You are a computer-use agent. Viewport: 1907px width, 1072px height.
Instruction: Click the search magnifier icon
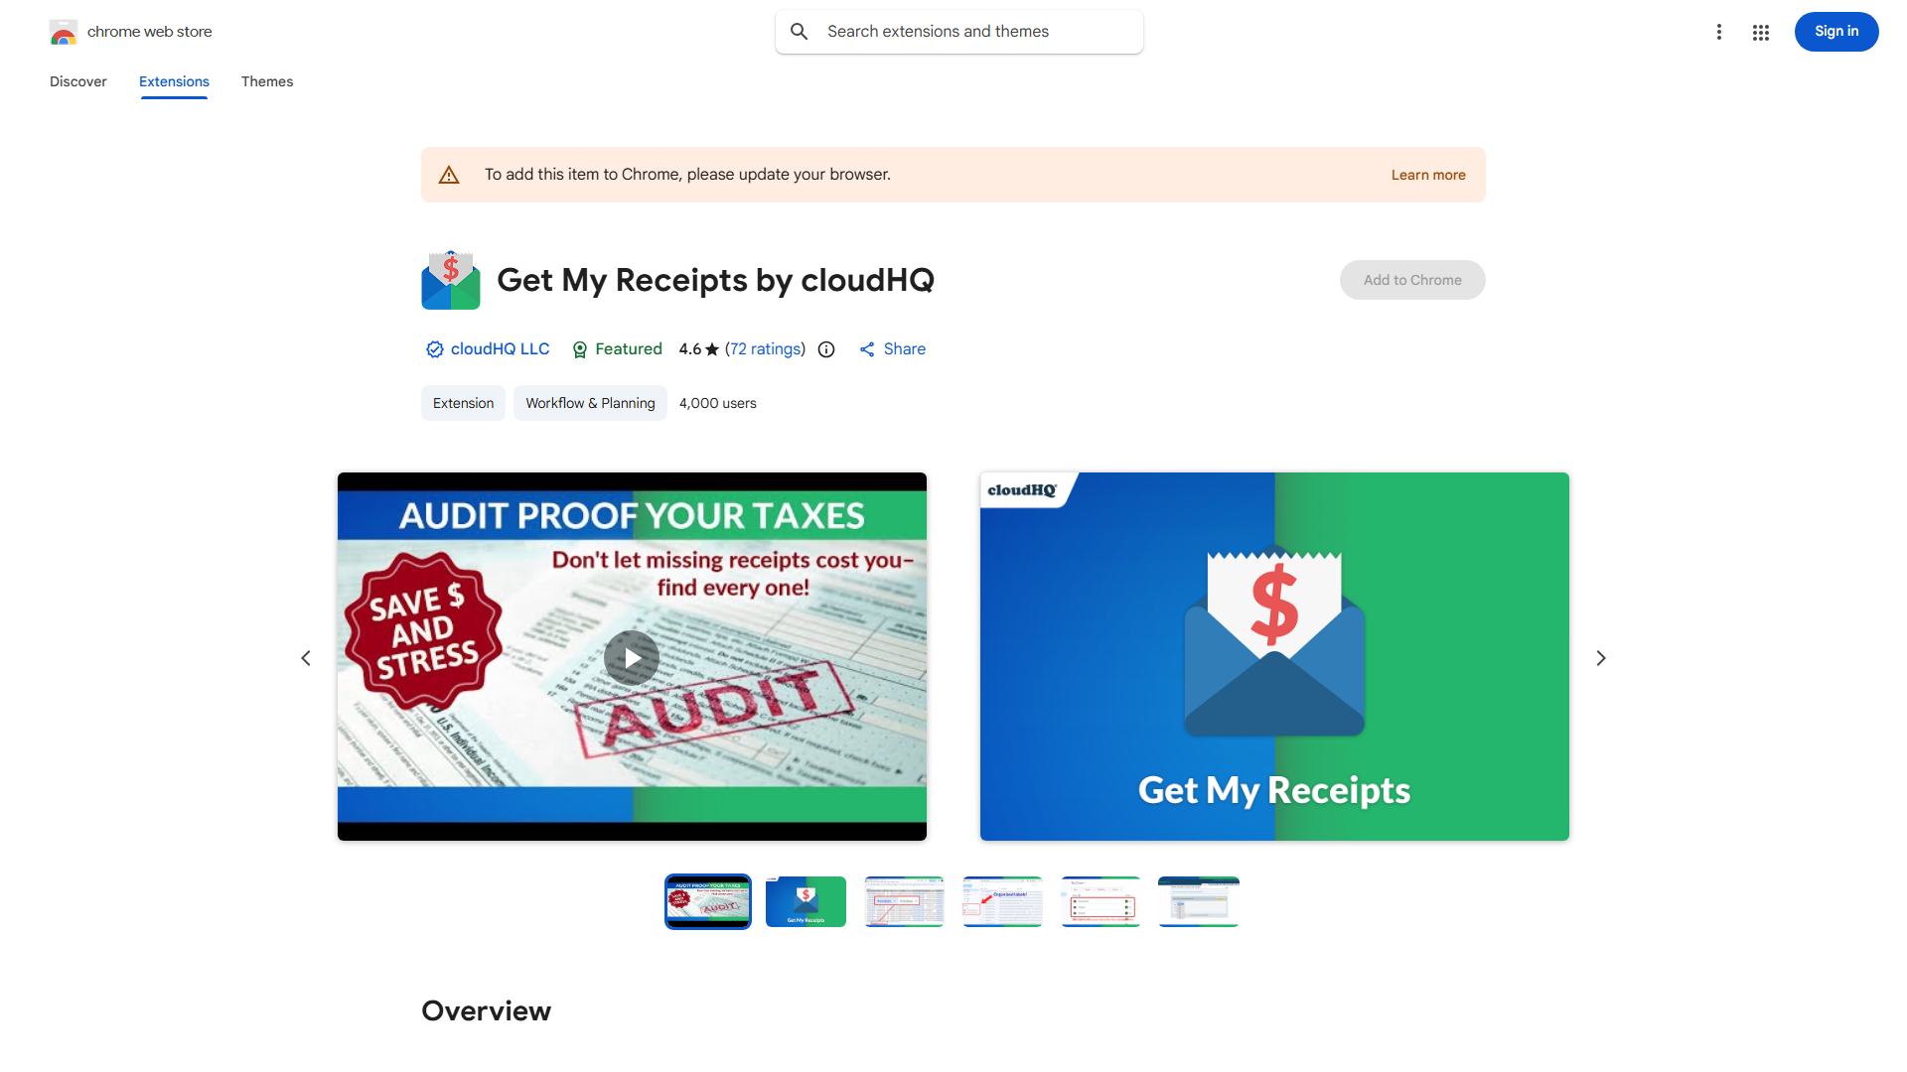[x=800, y=32]
